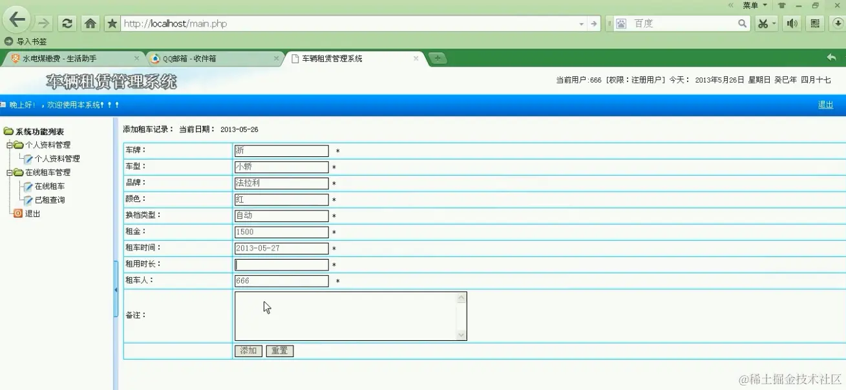Viewport: 846px width, 390px height.
Task: Click the 系统功能列表 folder icon
Action: point(9,132)
